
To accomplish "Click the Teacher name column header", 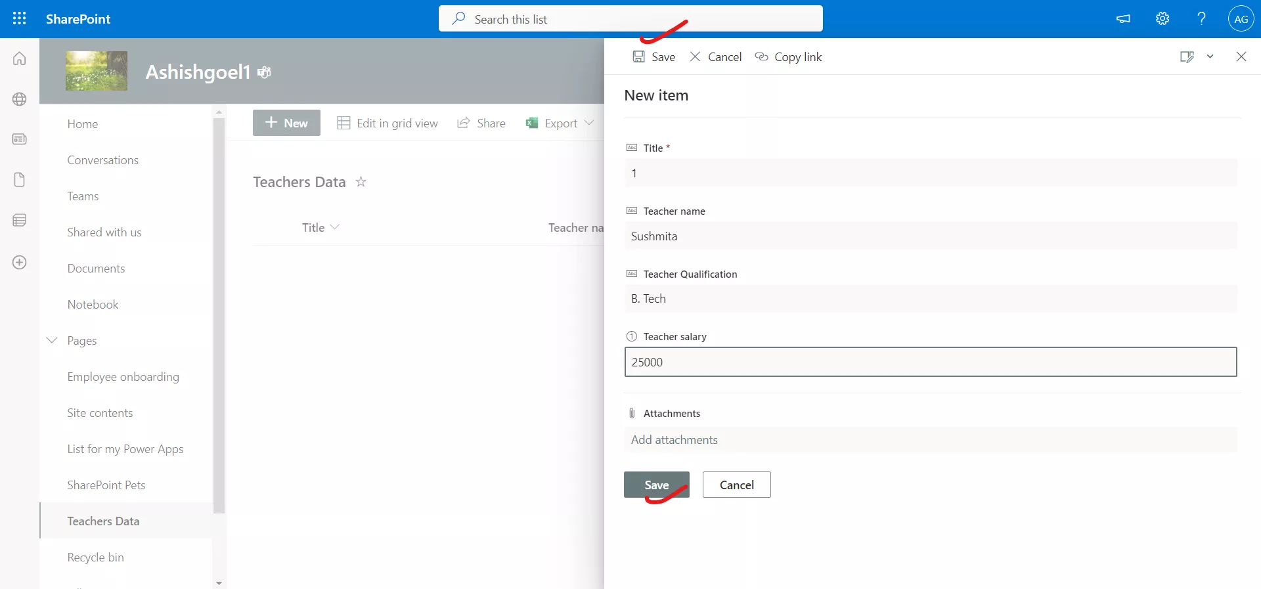I will point(576,227).
